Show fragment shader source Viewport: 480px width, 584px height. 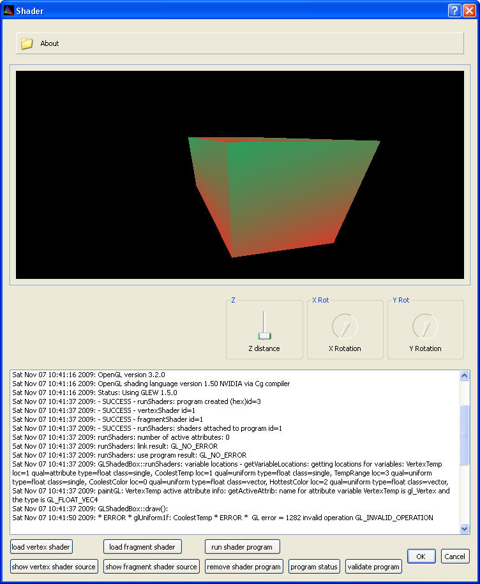click(x=151, y=567)
